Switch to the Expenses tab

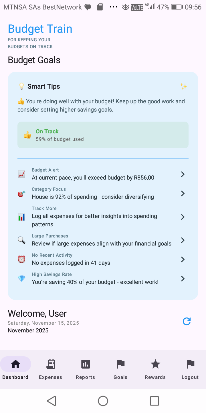point(51,369)
